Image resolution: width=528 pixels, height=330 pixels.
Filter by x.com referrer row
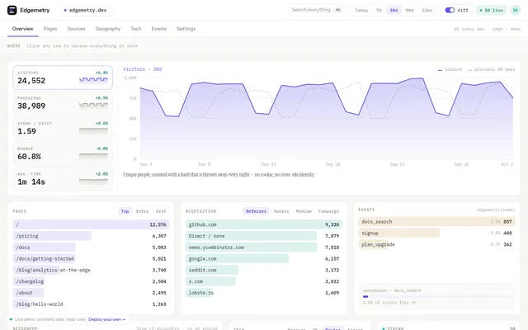[264, 281]
